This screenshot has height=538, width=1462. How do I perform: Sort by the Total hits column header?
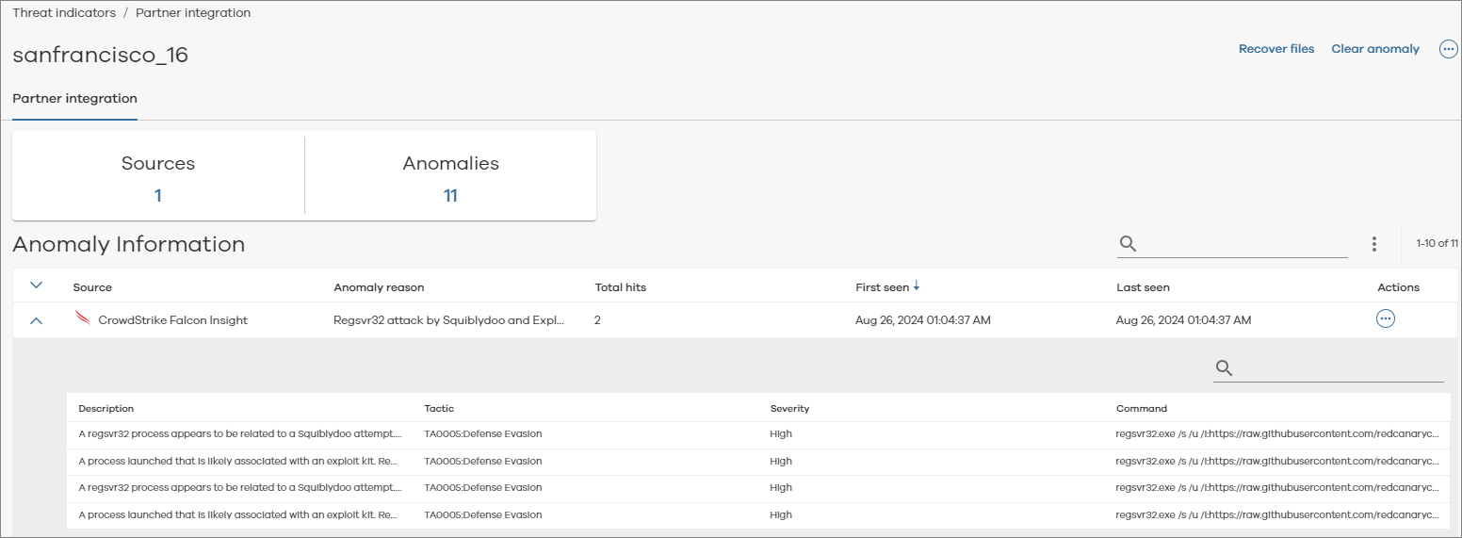620,287
